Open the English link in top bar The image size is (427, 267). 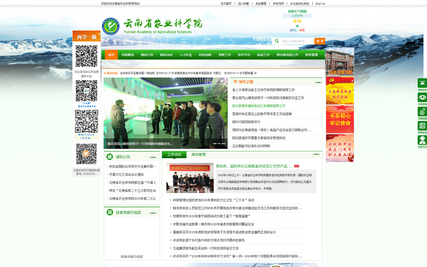[x=320, y=4]
